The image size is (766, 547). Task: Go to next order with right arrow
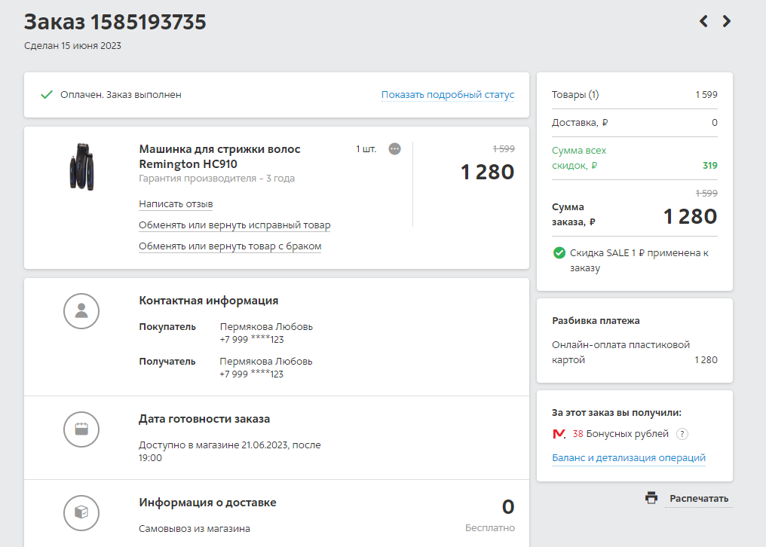(x=727, y=22)
